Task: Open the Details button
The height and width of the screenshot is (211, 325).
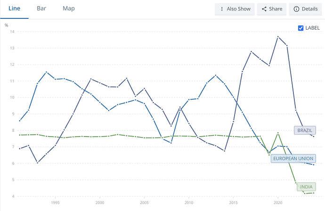Action: tap(306, 9)
